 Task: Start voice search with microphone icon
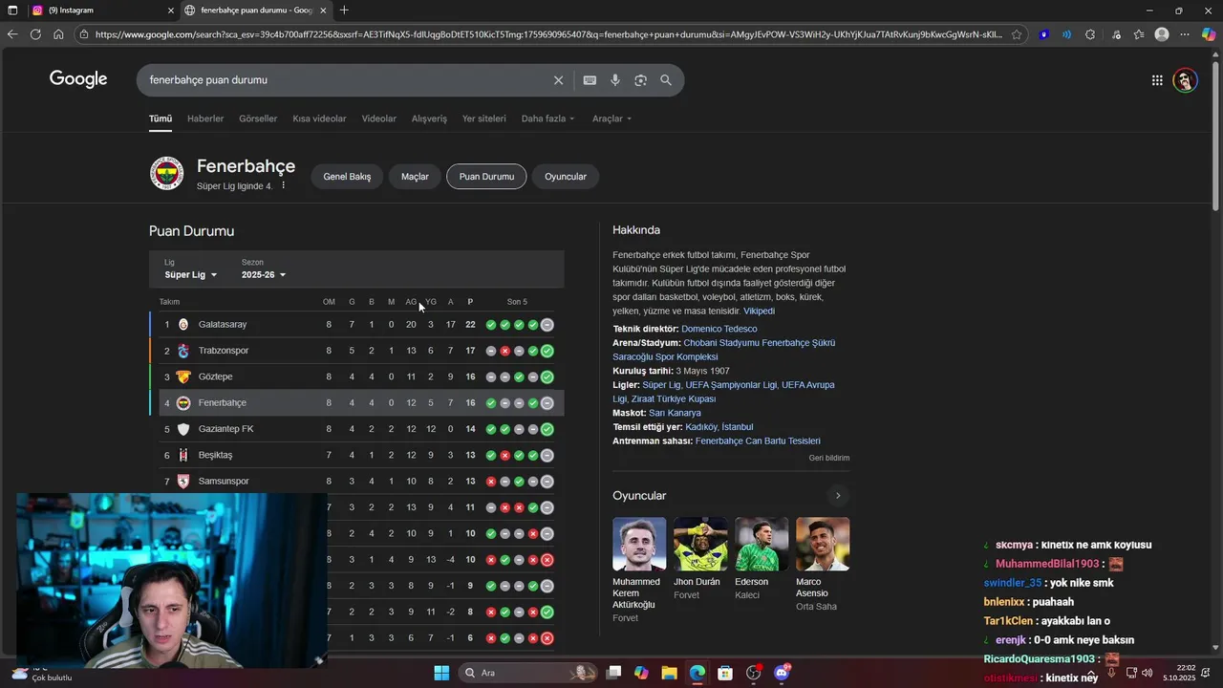[615, 80]
